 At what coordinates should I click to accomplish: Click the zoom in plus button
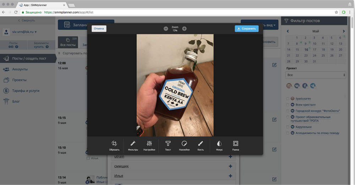pos(184,29)
